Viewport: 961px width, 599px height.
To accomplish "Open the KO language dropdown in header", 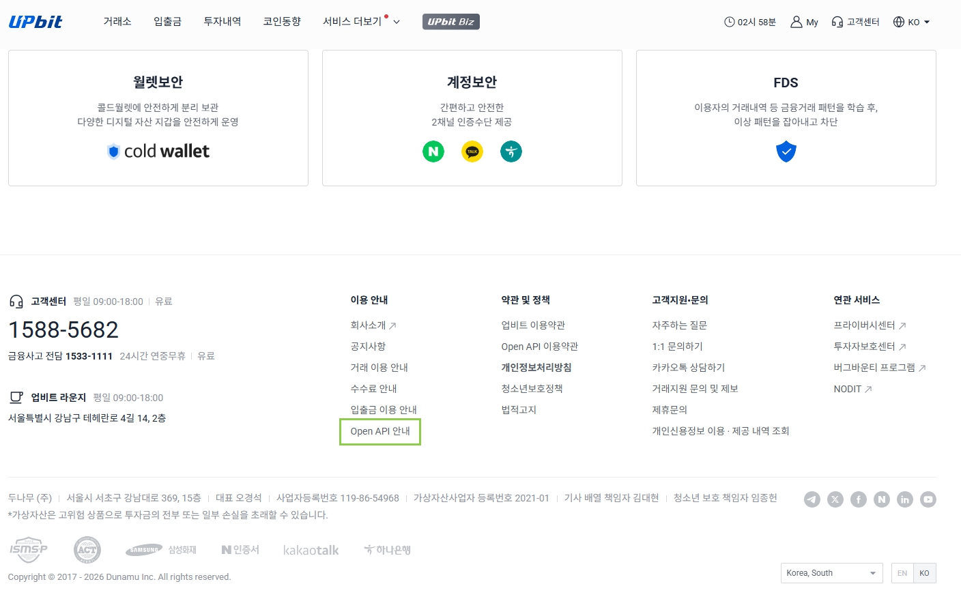I will [912, 22].
